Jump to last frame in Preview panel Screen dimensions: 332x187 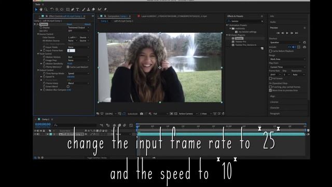pos(296,33)
